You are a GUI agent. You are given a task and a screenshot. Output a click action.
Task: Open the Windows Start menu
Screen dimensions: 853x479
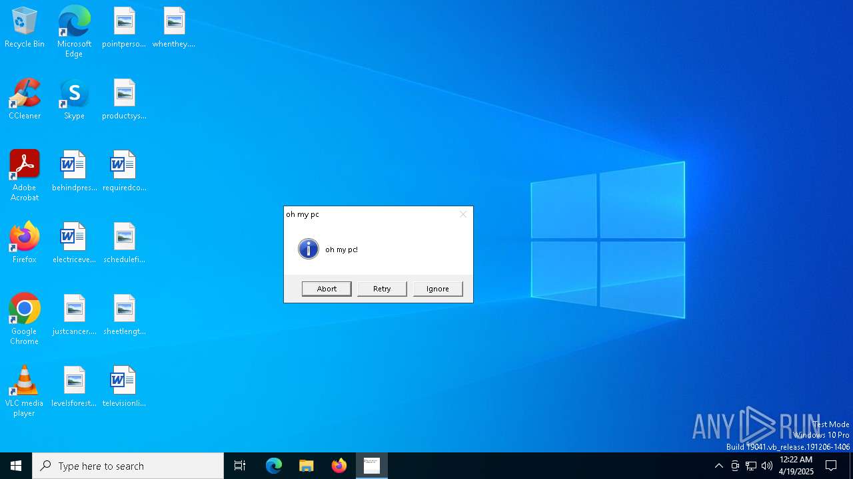(x=16, y=466)
